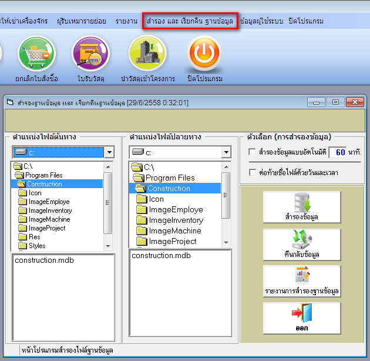Image resolution: width=370 pixels, height=361 pixels.
Task: Click the destination folder tree scroll down arrow
Action: click(x=226, y=242)
